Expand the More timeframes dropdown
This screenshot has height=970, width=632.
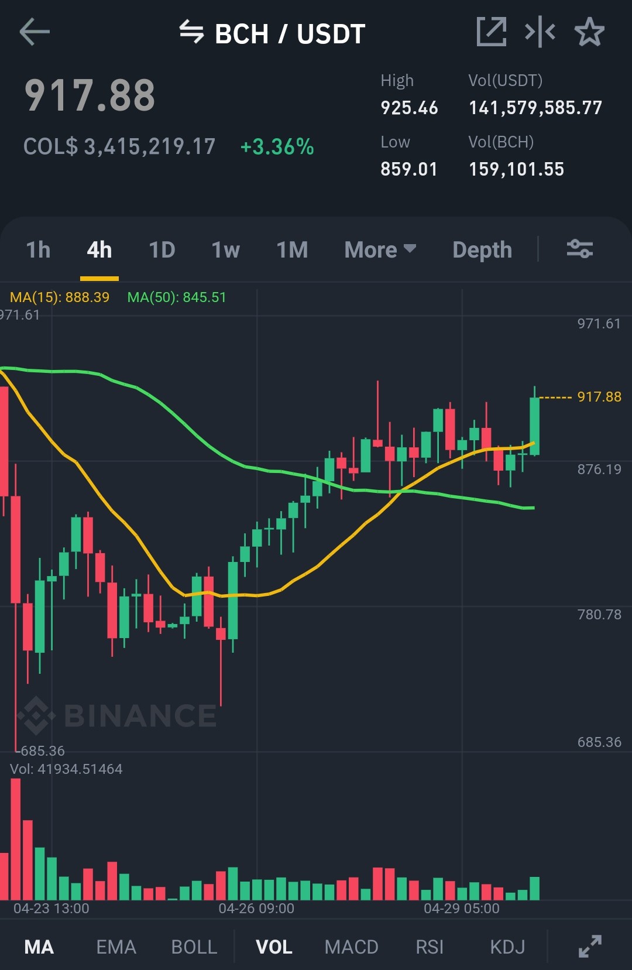(380, 250)
